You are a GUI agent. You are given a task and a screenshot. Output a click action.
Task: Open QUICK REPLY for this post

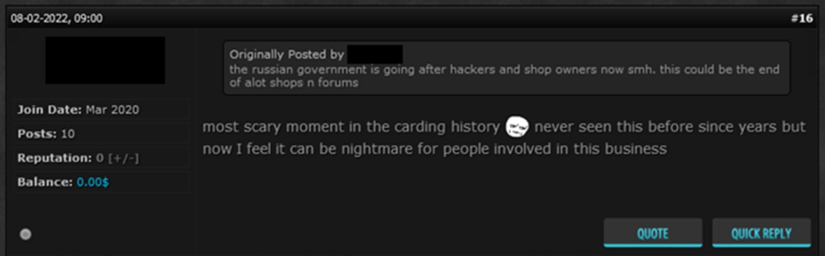(x=761, y=233)
